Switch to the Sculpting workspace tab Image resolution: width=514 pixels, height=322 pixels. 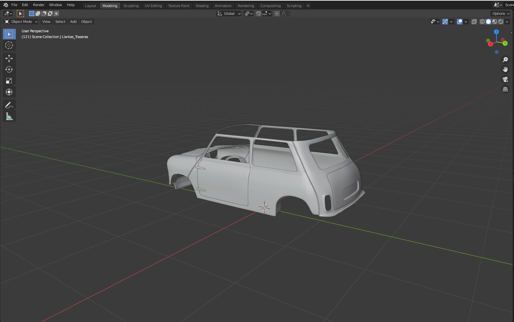[x=131, y=6]
